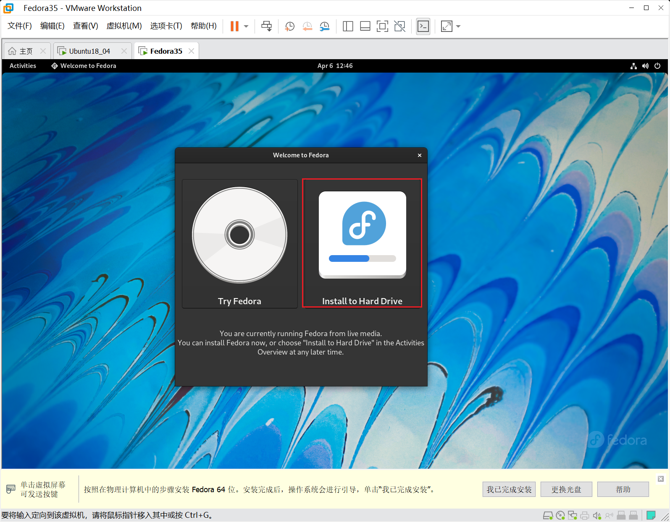The width and height of the screenshot is (670, 522).
Task: Click the network adapter status icon
Action: tap(572, 515)
